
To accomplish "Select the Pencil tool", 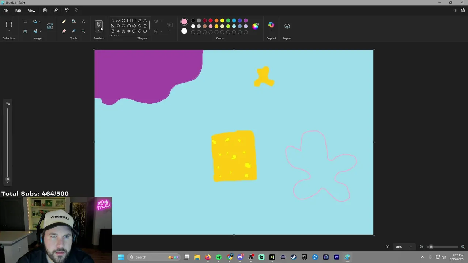I will pos(64,22).
